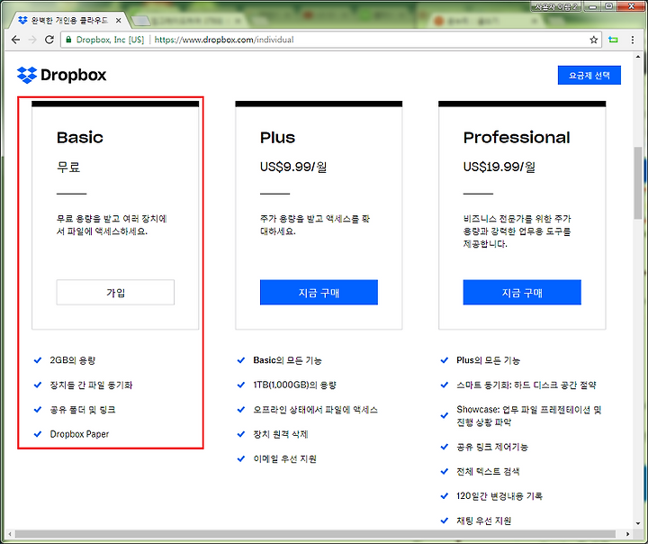Click checkmark beside 공유 링크 제어기능
The height and width of the screenshot is (544, 648).
(x=445, y=447)
